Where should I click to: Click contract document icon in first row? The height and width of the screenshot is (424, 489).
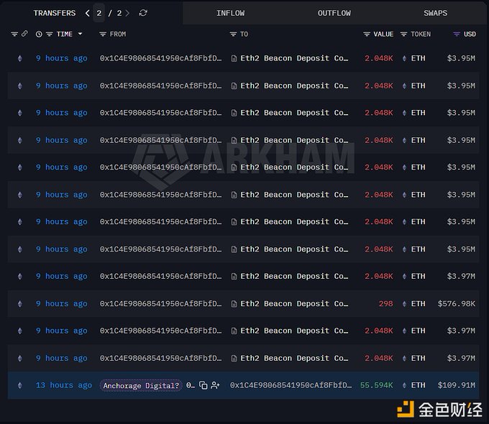(234, 58)
